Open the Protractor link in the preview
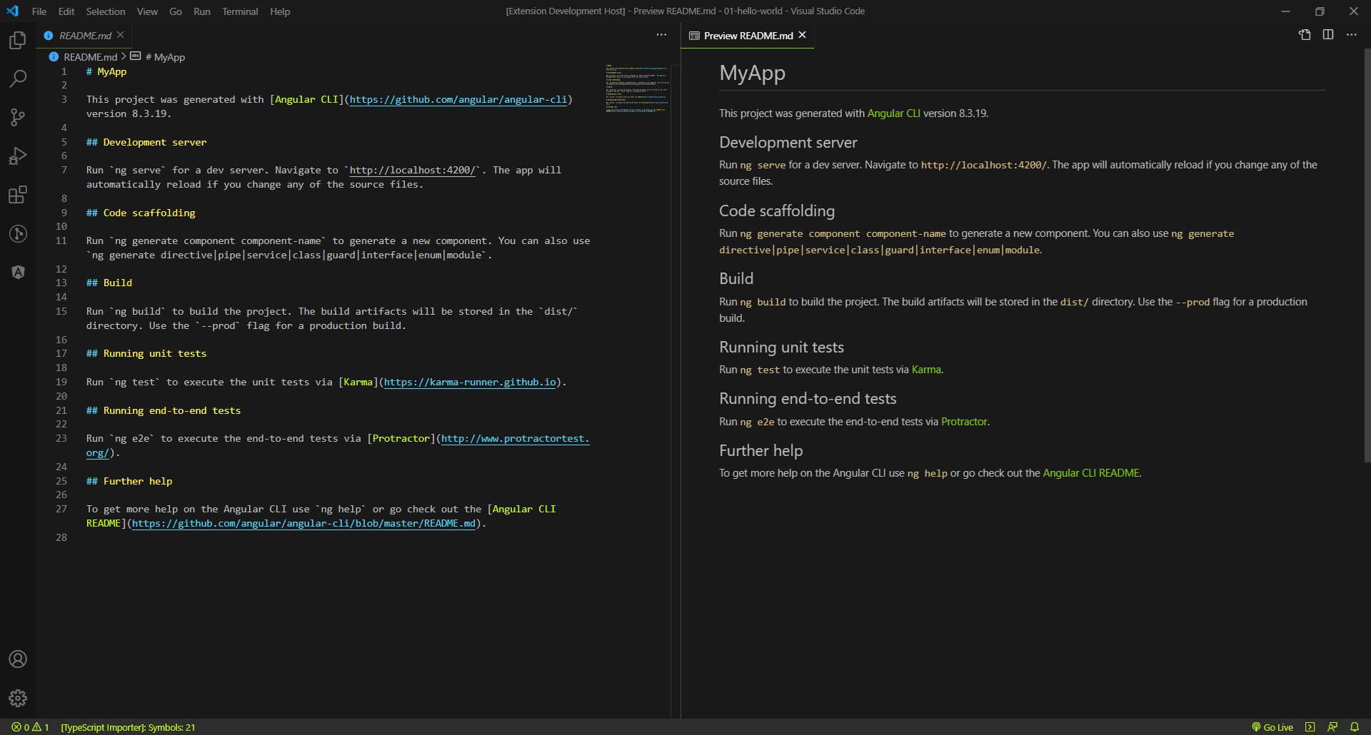The height and width of the screenshot is (735, 1371). [x=964, y=422]
